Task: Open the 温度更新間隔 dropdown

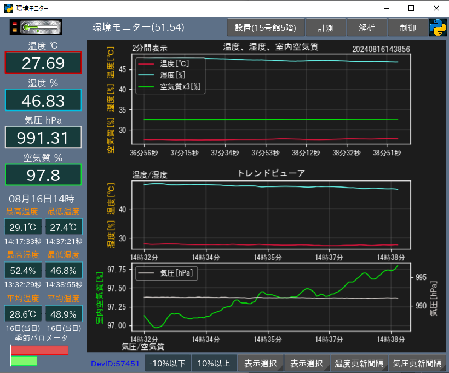Action: tap(359, 363)
